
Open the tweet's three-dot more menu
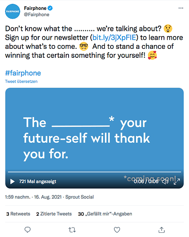[181, 8]
